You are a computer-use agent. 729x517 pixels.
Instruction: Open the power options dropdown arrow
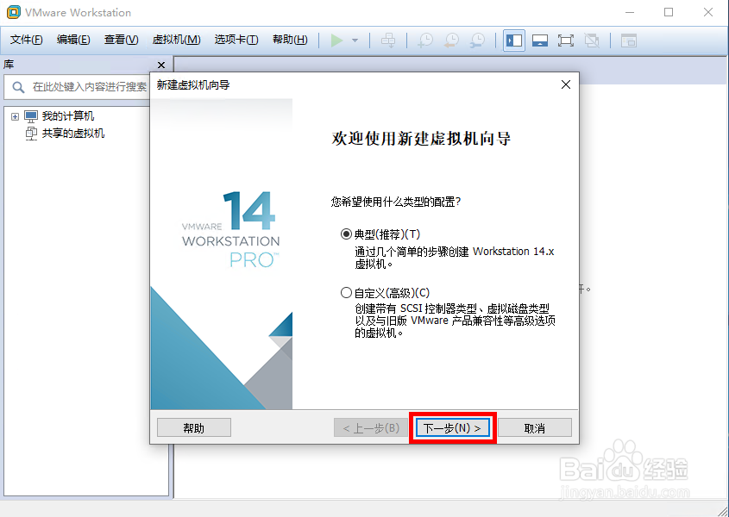pos(355,40)
